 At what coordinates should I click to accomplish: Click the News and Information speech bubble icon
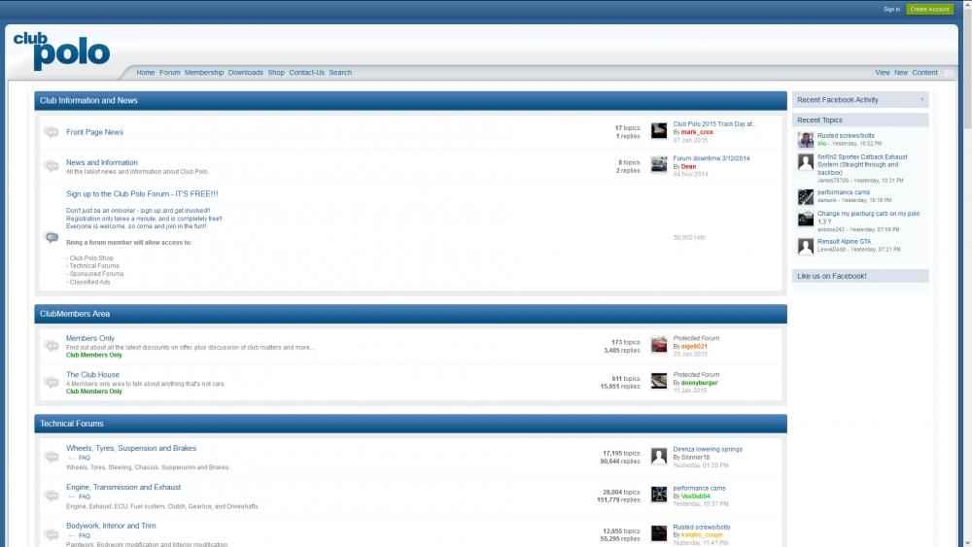[52, 165]
